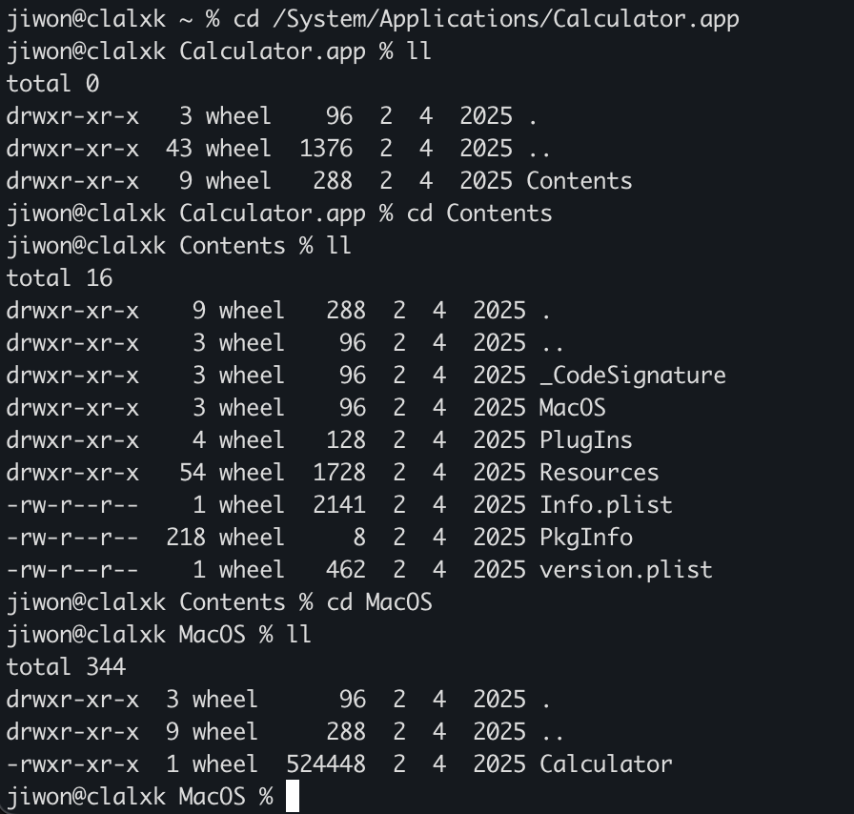
Task: Click the 'cd Contents' command text
Action: point(479,214)
